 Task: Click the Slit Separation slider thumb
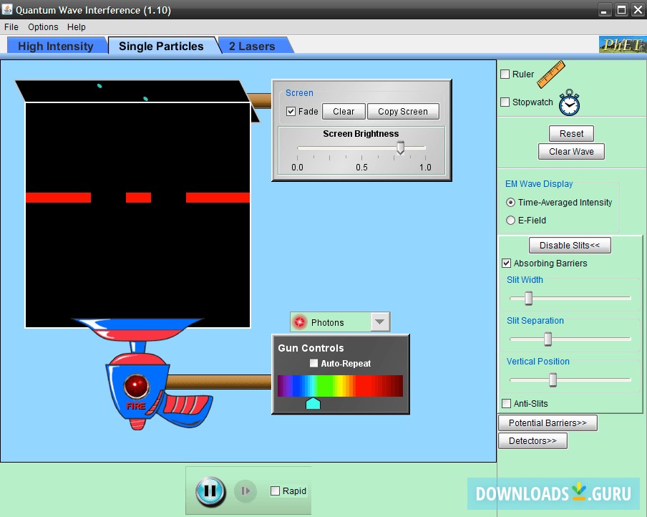548,339
